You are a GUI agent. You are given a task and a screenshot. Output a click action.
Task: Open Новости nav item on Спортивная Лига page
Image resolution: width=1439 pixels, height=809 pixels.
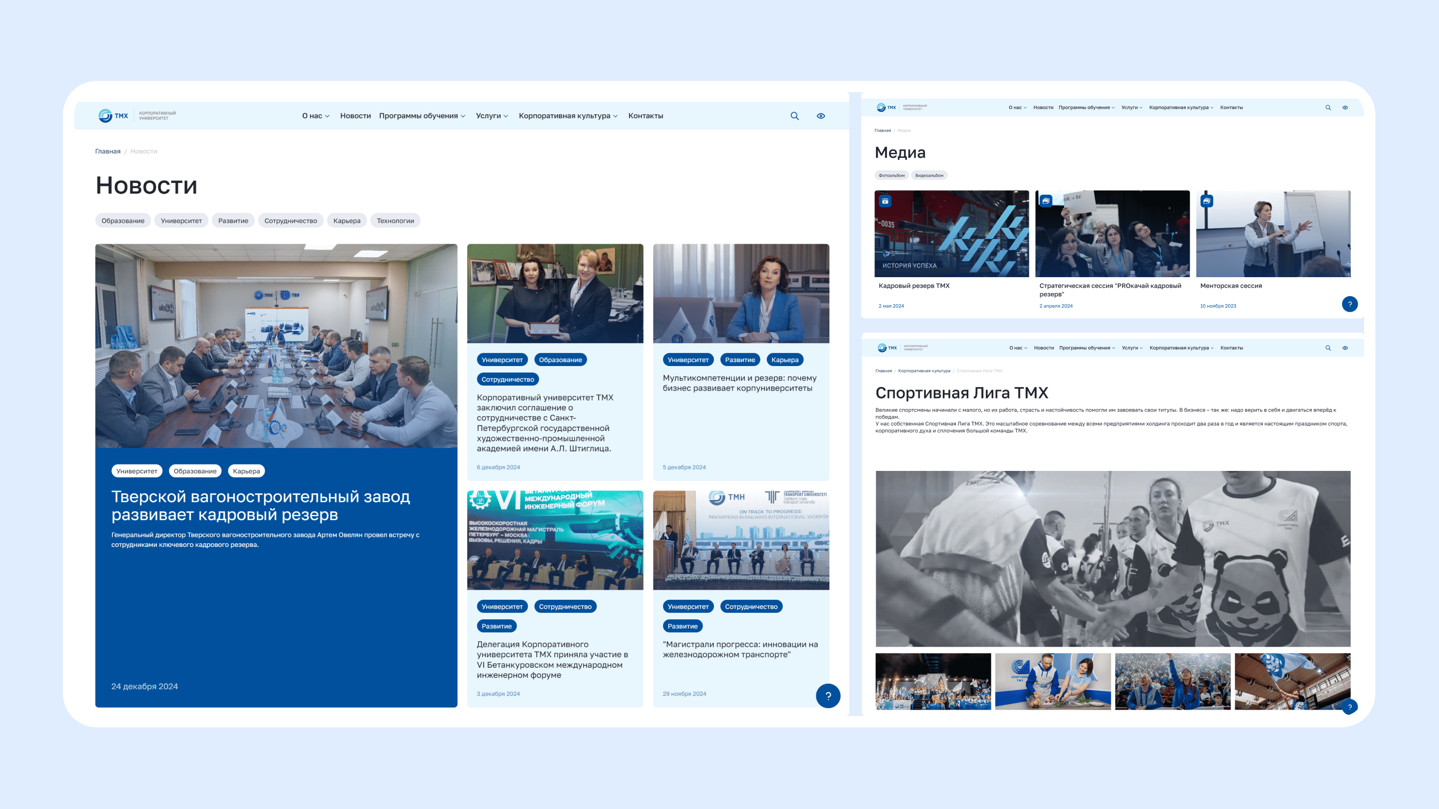[x=1043, y=348]
